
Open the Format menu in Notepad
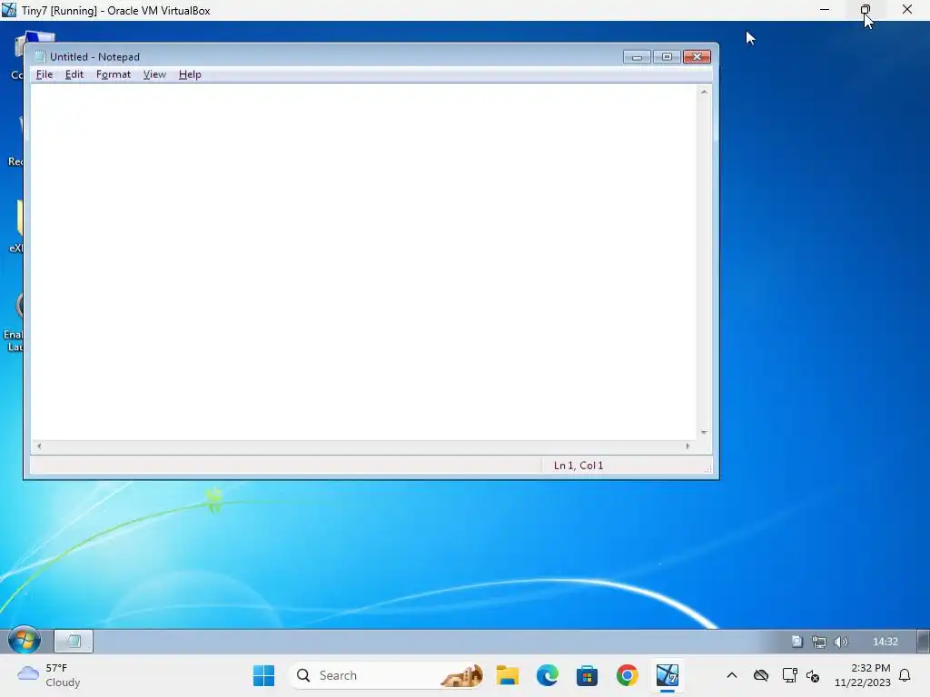coord(114,74)
